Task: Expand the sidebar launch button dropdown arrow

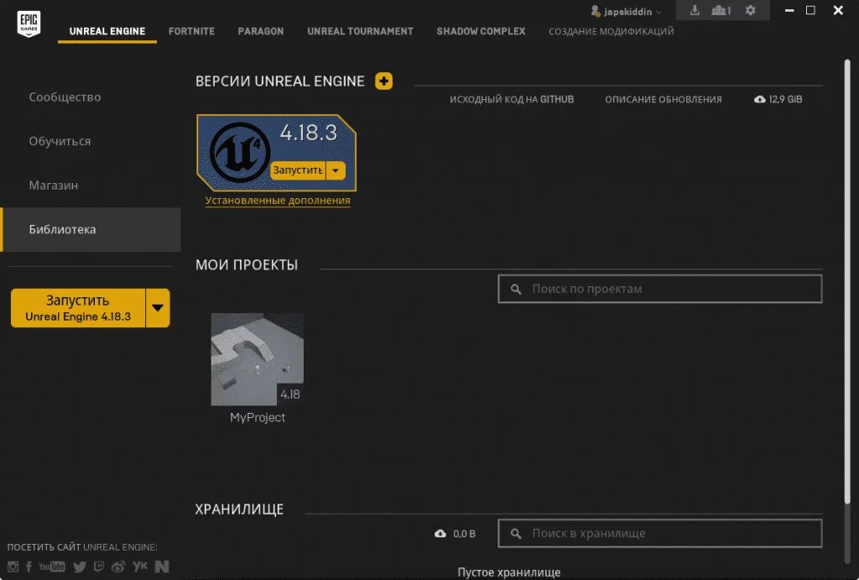Action: pyautogui.click(x=158, y=308)
